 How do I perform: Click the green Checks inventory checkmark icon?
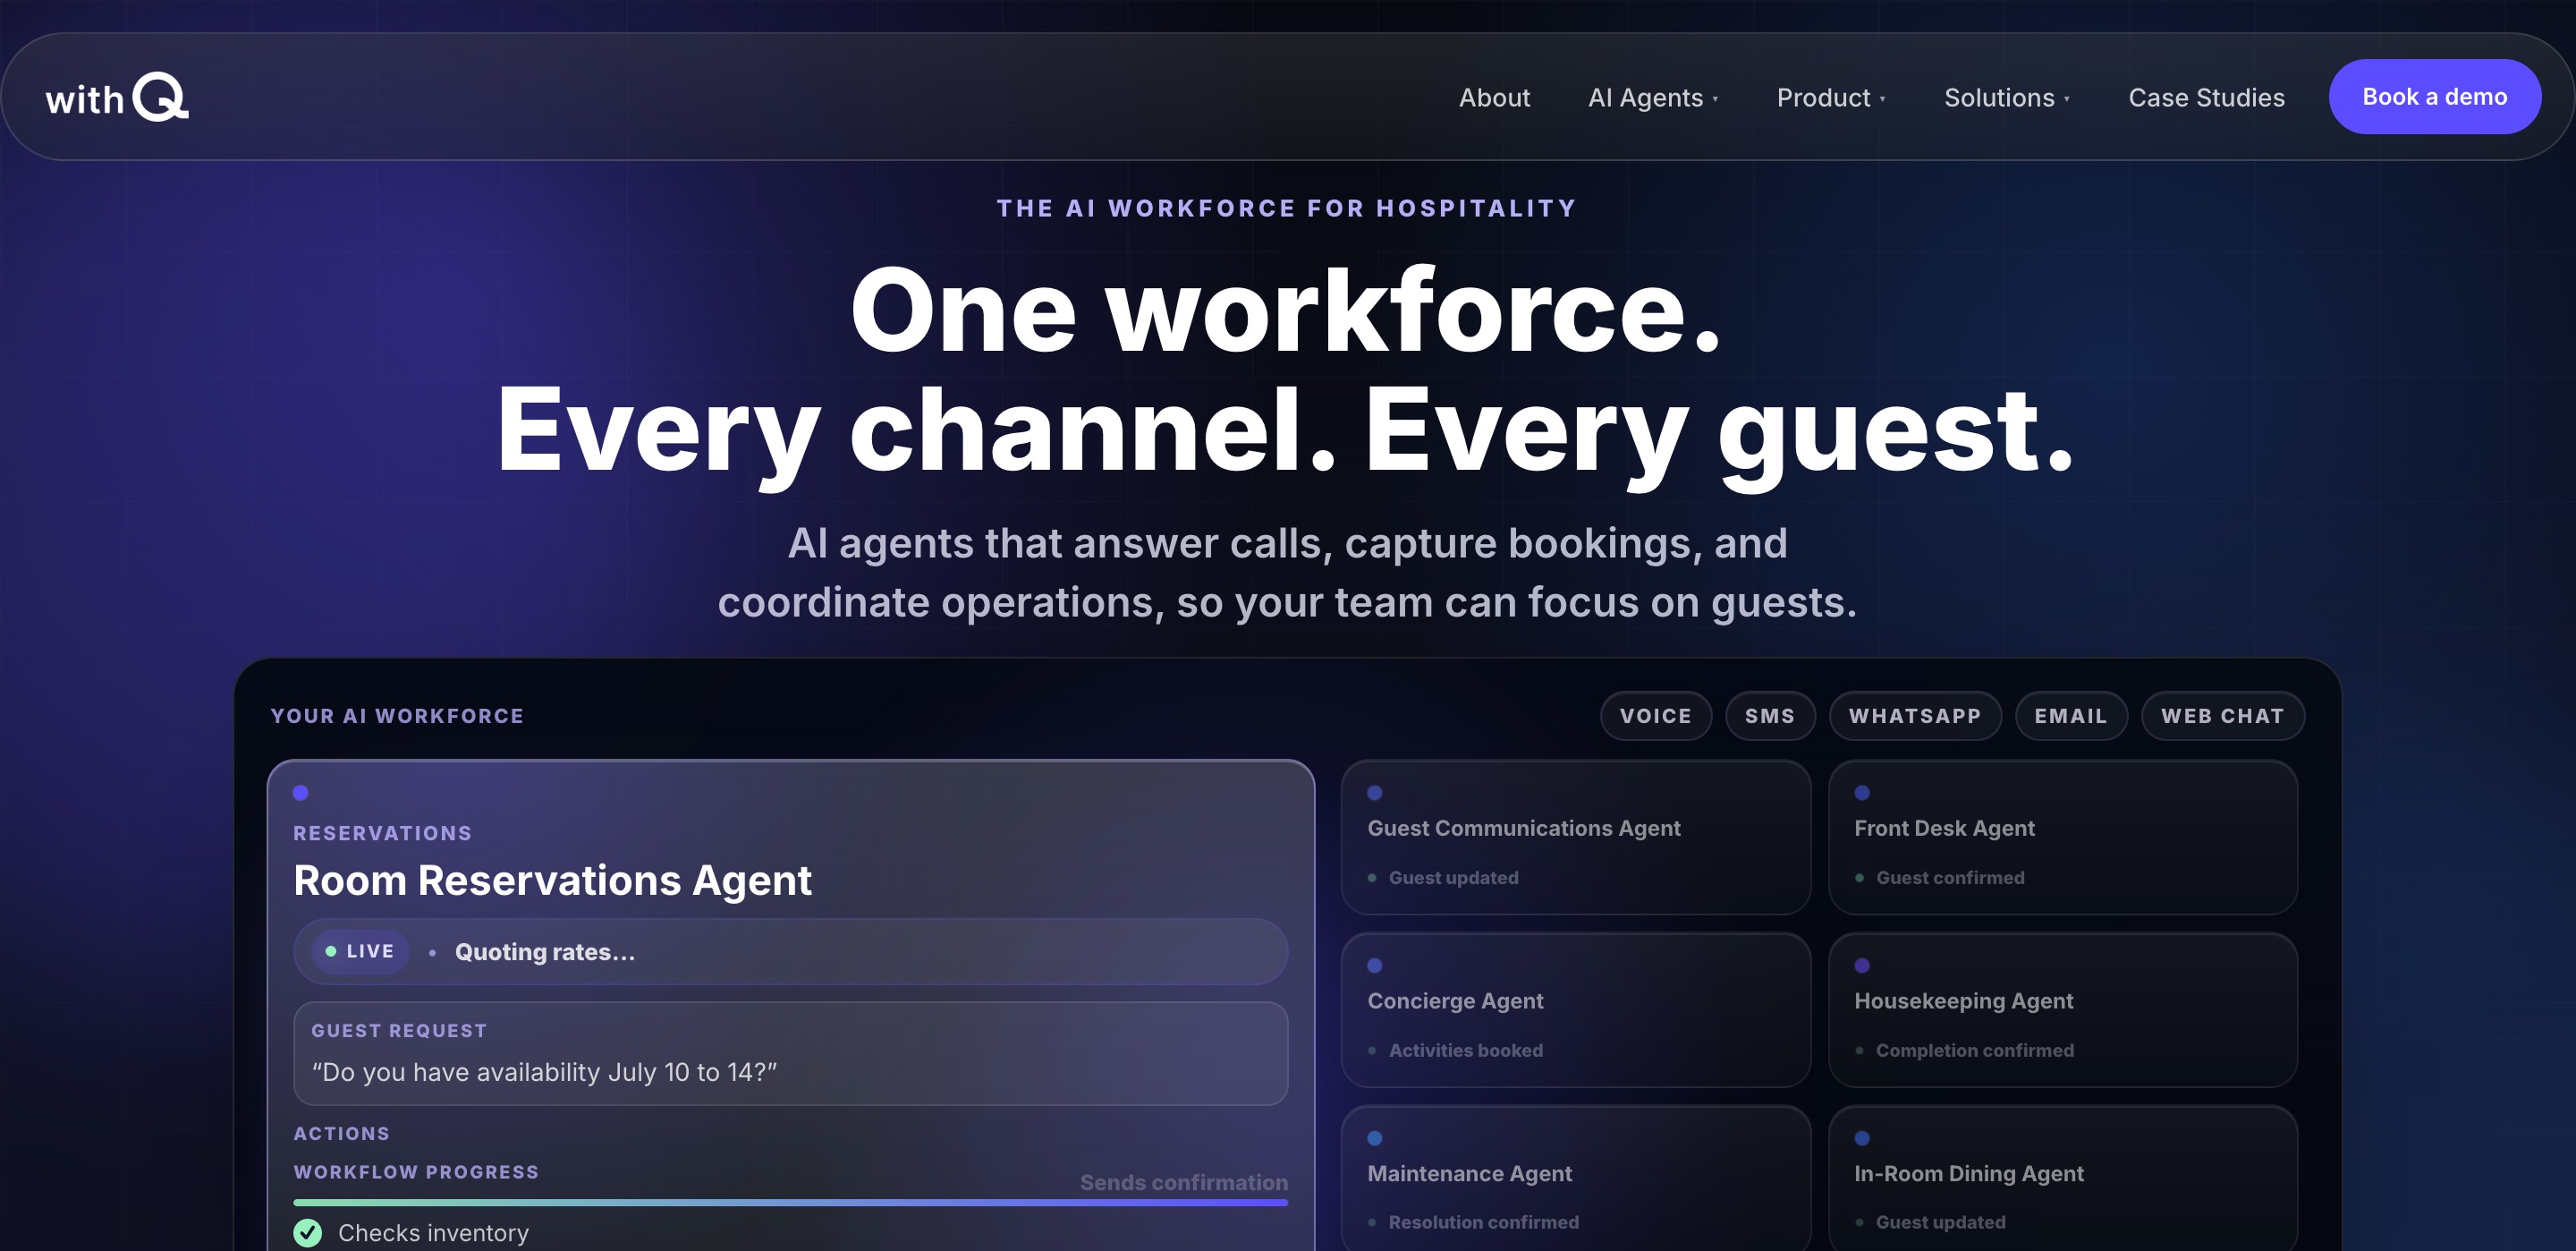click(x=308, y=1233)
